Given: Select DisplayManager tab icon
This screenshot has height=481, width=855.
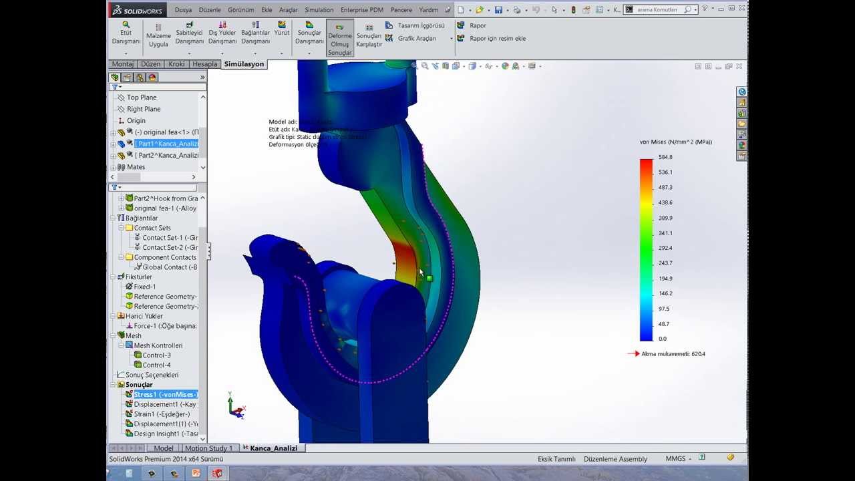Looking at the screenshot, I should (152, 77).
